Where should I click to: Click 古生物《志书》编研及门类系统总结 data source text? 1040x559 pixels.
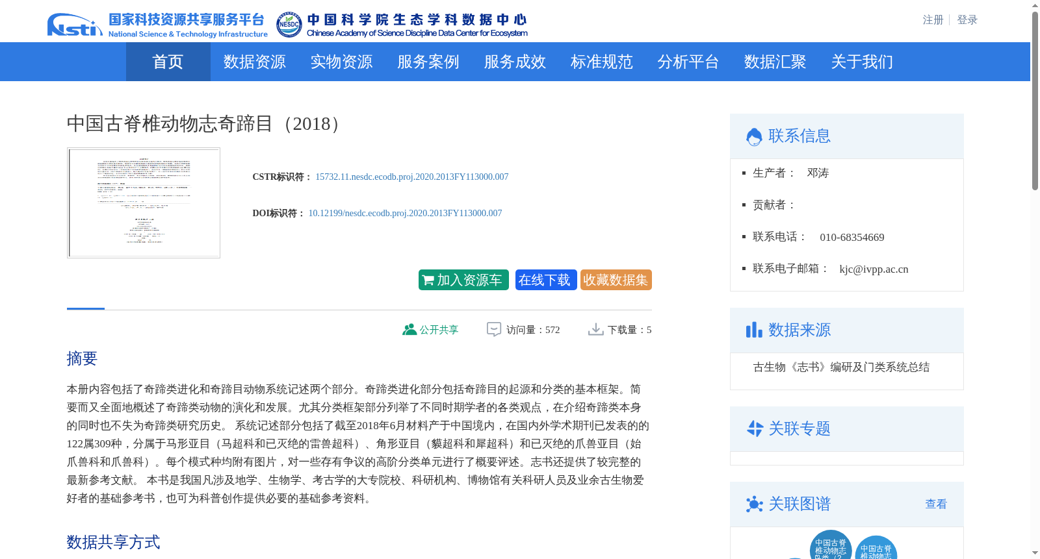[841, 367]
